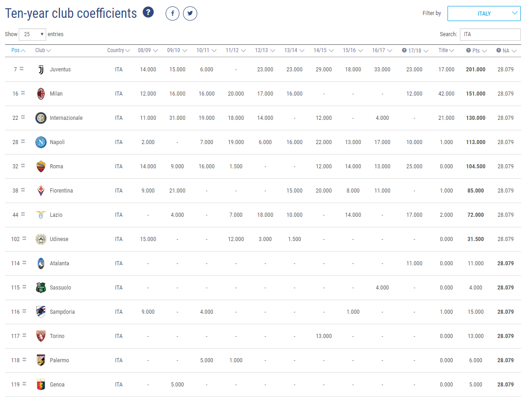
Task: Sort by 14/15 season column
Action: click(x=324, y=50)
